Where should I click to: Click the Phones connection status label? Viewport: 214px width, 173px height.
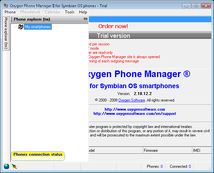38,154
